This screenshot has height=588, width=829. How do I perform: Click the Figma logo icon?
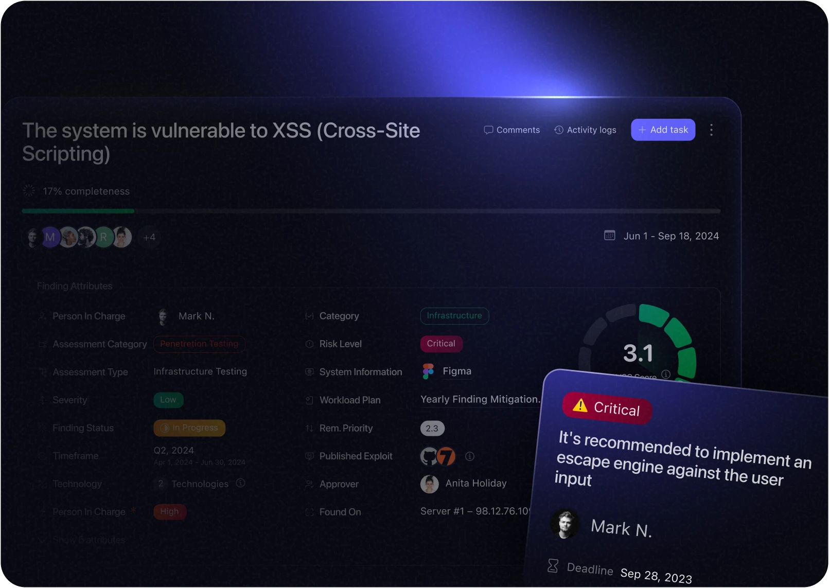[x=428, y=371]
